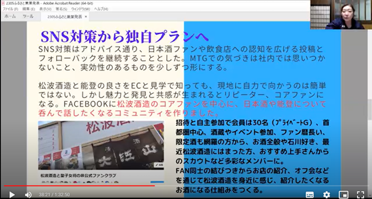Click the 38:21 / 1:32:50 time display
This screenshot has width=372, height=199.
tap(54, 195)
